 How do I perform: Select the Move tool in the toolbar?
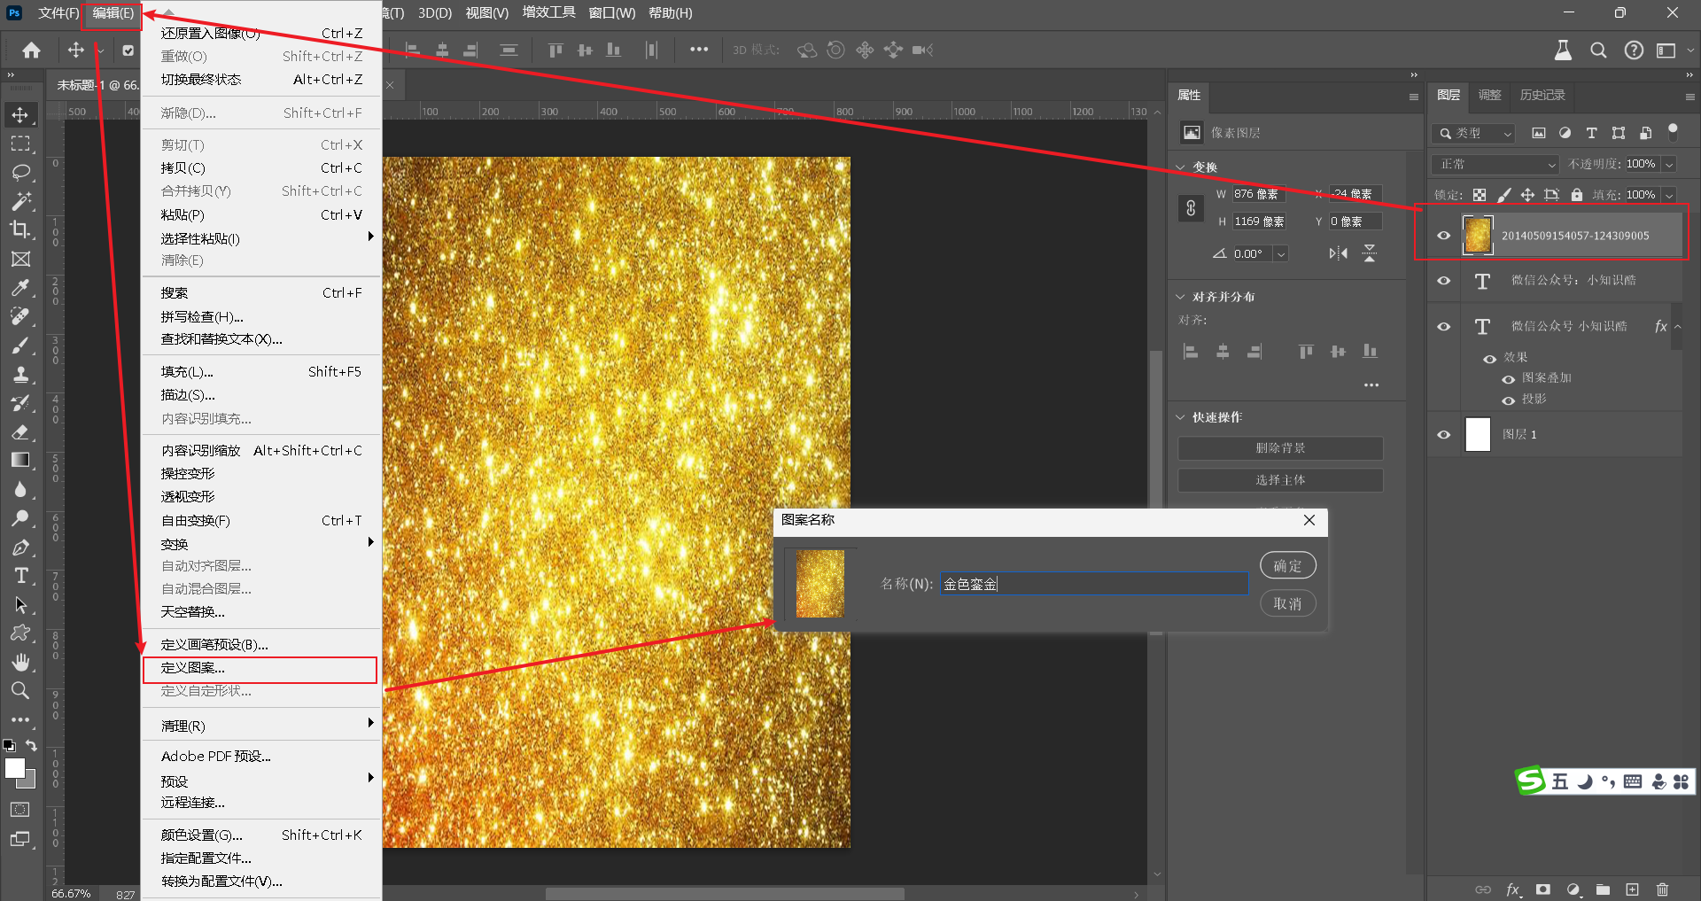click(20, 114)
